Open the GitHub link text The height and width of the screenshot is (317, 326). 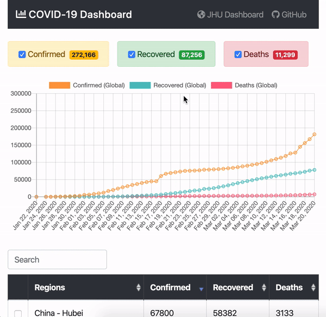click(294, 15)
